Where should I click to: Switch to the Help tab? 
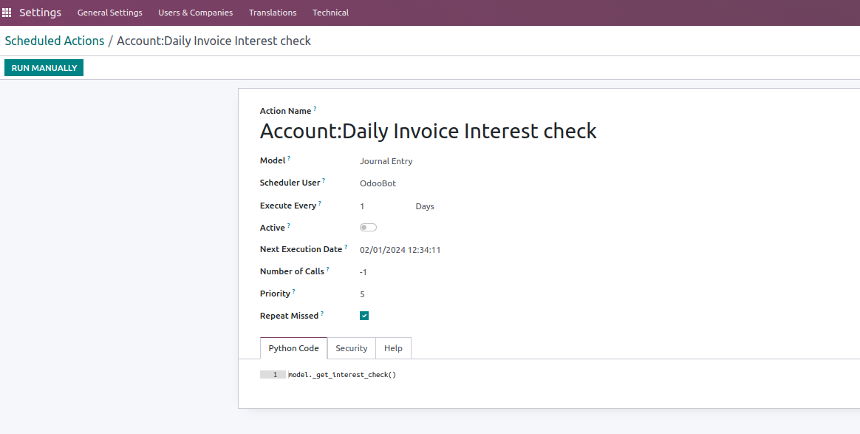point(393,348)
